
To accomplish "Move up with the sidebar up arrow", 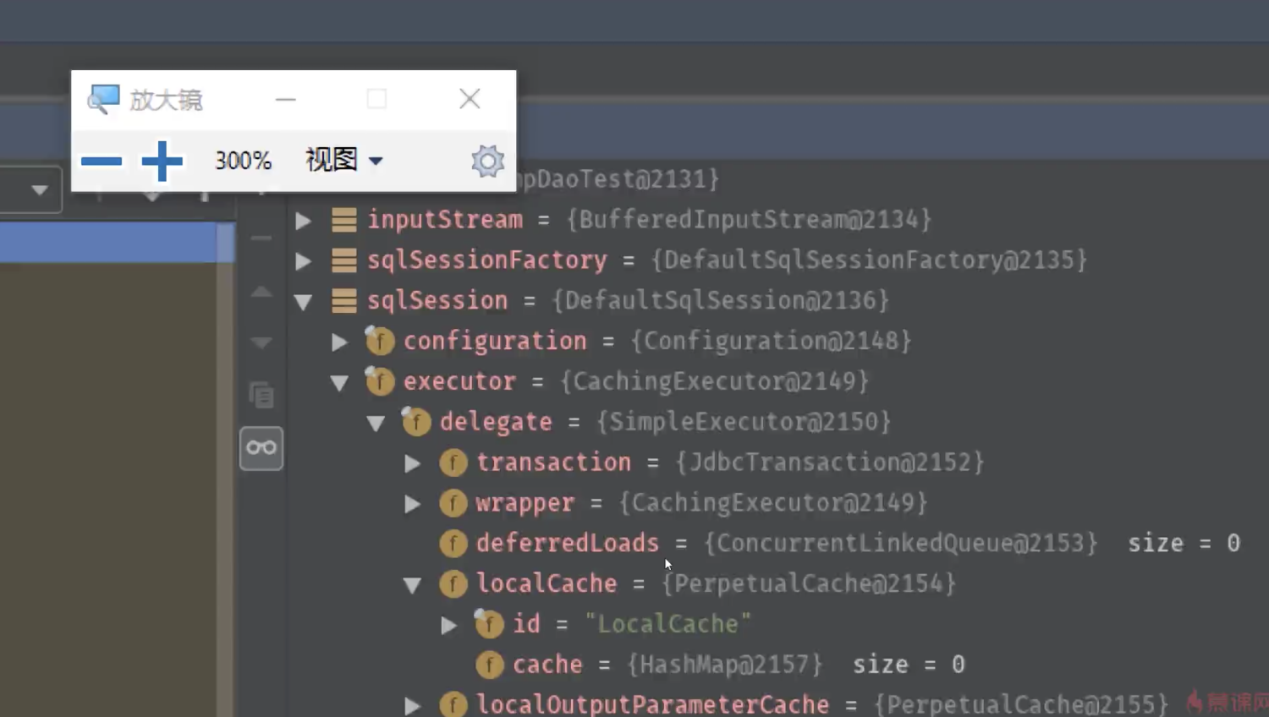I will point(261,292).
